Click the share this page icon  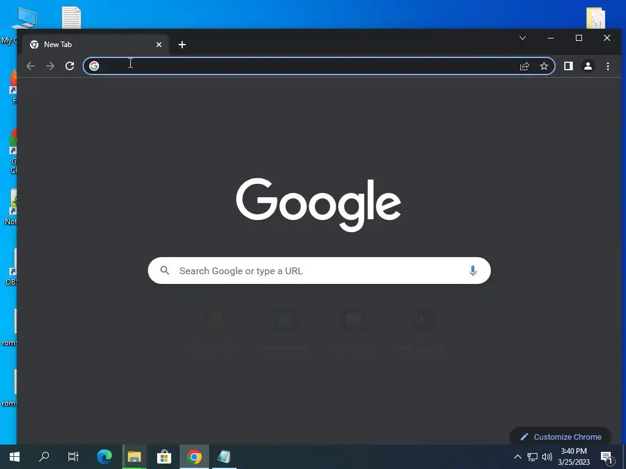coord(525,66)
